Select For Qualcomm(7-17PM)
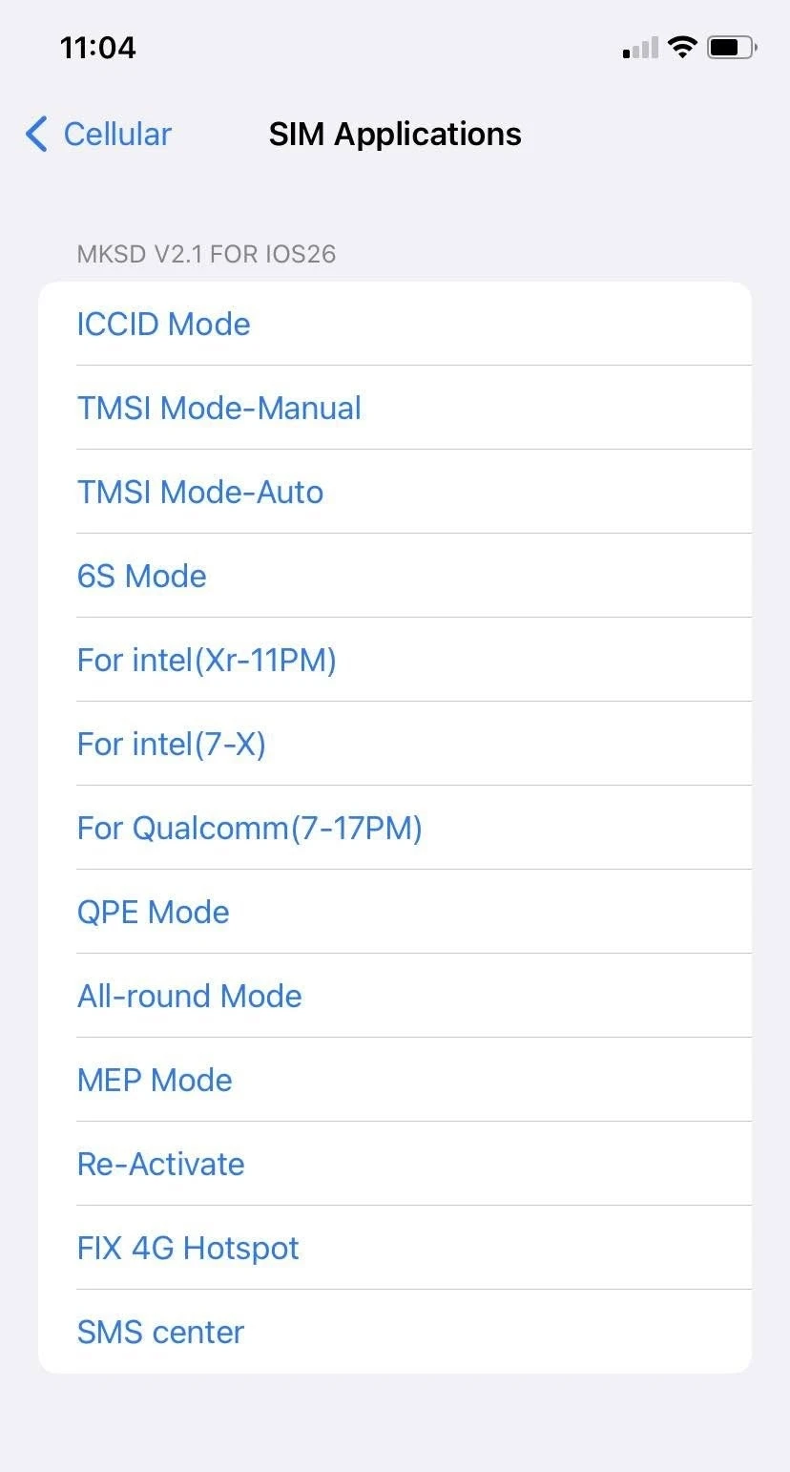 click(249, 828)
